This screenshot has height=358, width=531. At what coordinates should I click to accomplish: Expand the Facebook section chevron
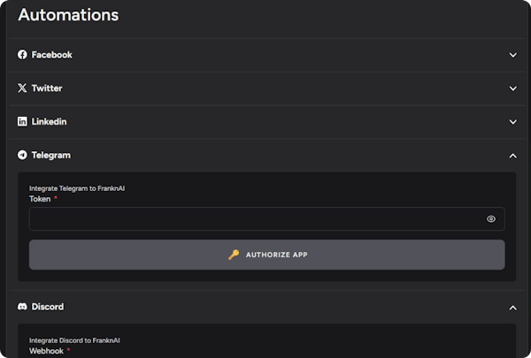coord(512,55)
